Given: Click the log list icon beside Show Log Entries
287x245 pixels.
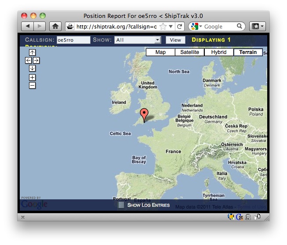Looking at the screenshot, I should 121,205.
